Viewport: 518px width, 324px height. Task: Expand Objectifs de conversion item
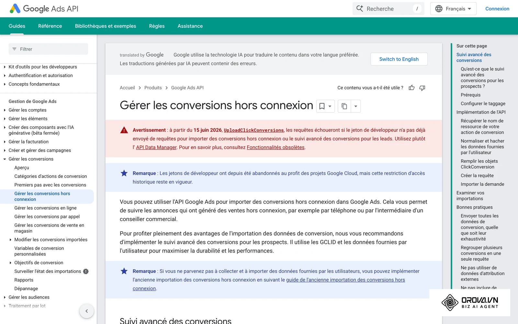10,263
